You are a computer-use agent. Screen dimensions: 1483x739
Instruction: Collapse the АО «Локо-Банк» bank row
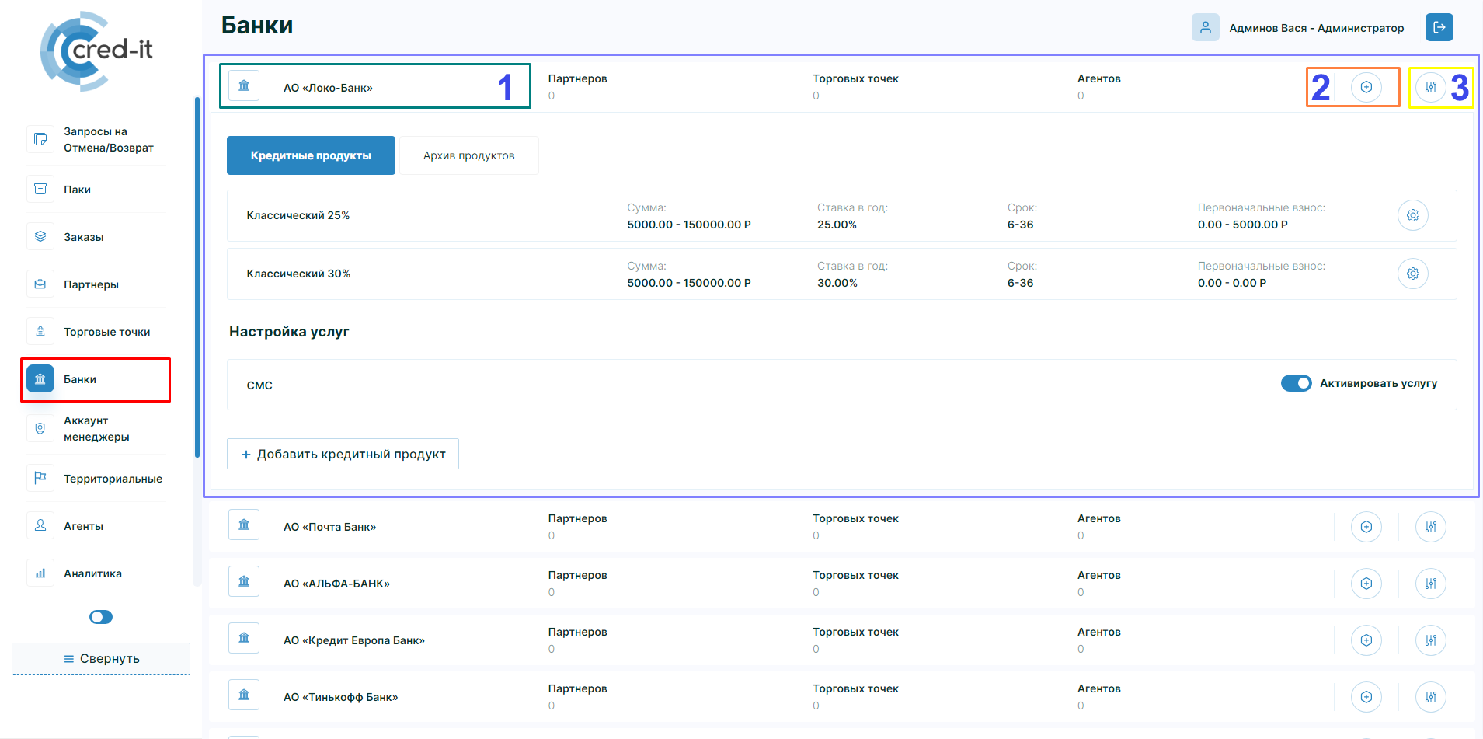(328, 88)
